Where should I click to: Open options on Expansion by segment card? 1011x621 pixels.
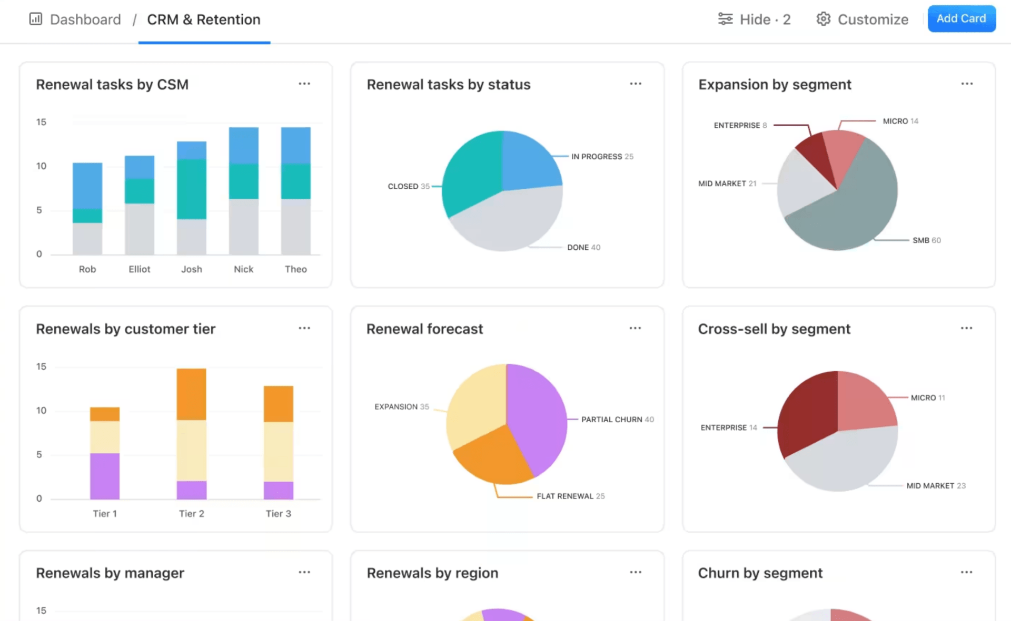pyautogui.click(x=967, y=84)
